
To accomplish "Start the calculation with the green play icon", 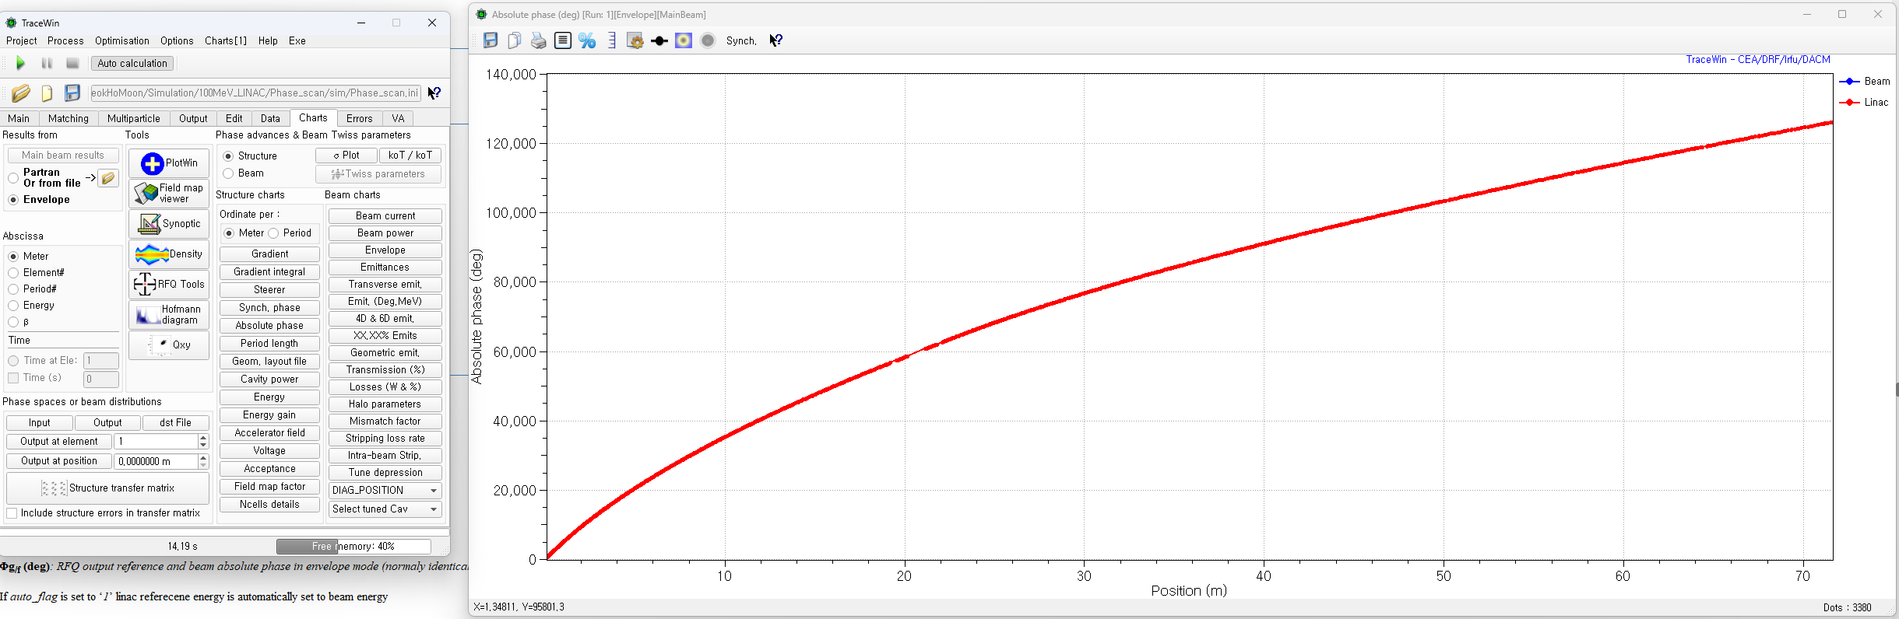I will coord(20,64).
